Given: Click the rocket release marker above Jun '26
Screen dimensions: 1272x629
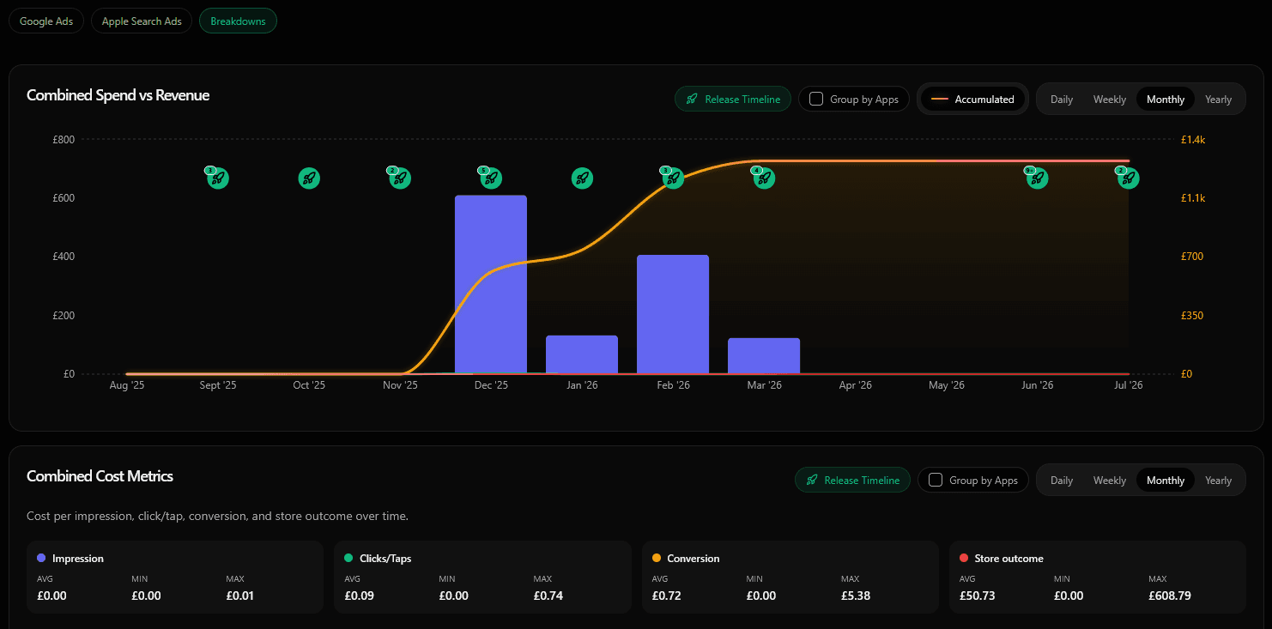Looking at the screenshot, I should coord(1038,178).
